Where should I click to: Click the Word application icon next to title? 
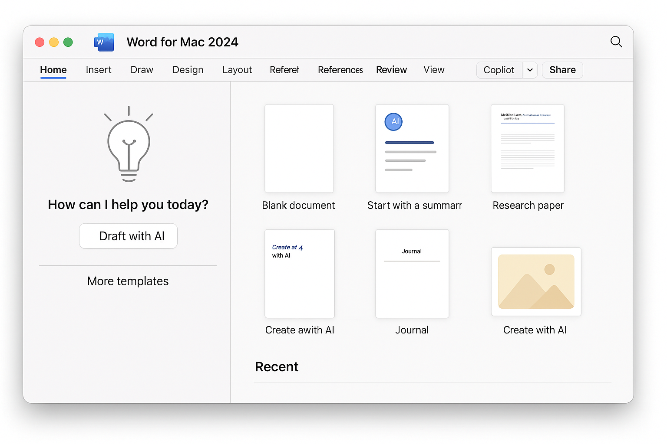(x=103, y=42)
